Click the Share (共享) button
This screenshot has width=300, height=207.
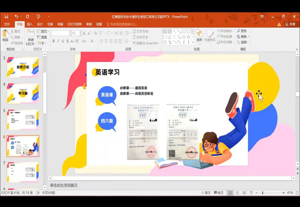[290, 24]
